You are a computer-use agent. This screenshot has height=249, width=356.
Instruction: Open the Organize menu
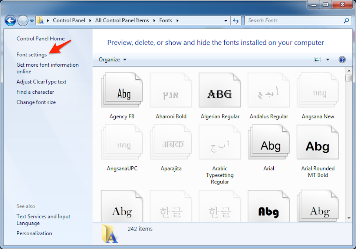click(112, 60)
